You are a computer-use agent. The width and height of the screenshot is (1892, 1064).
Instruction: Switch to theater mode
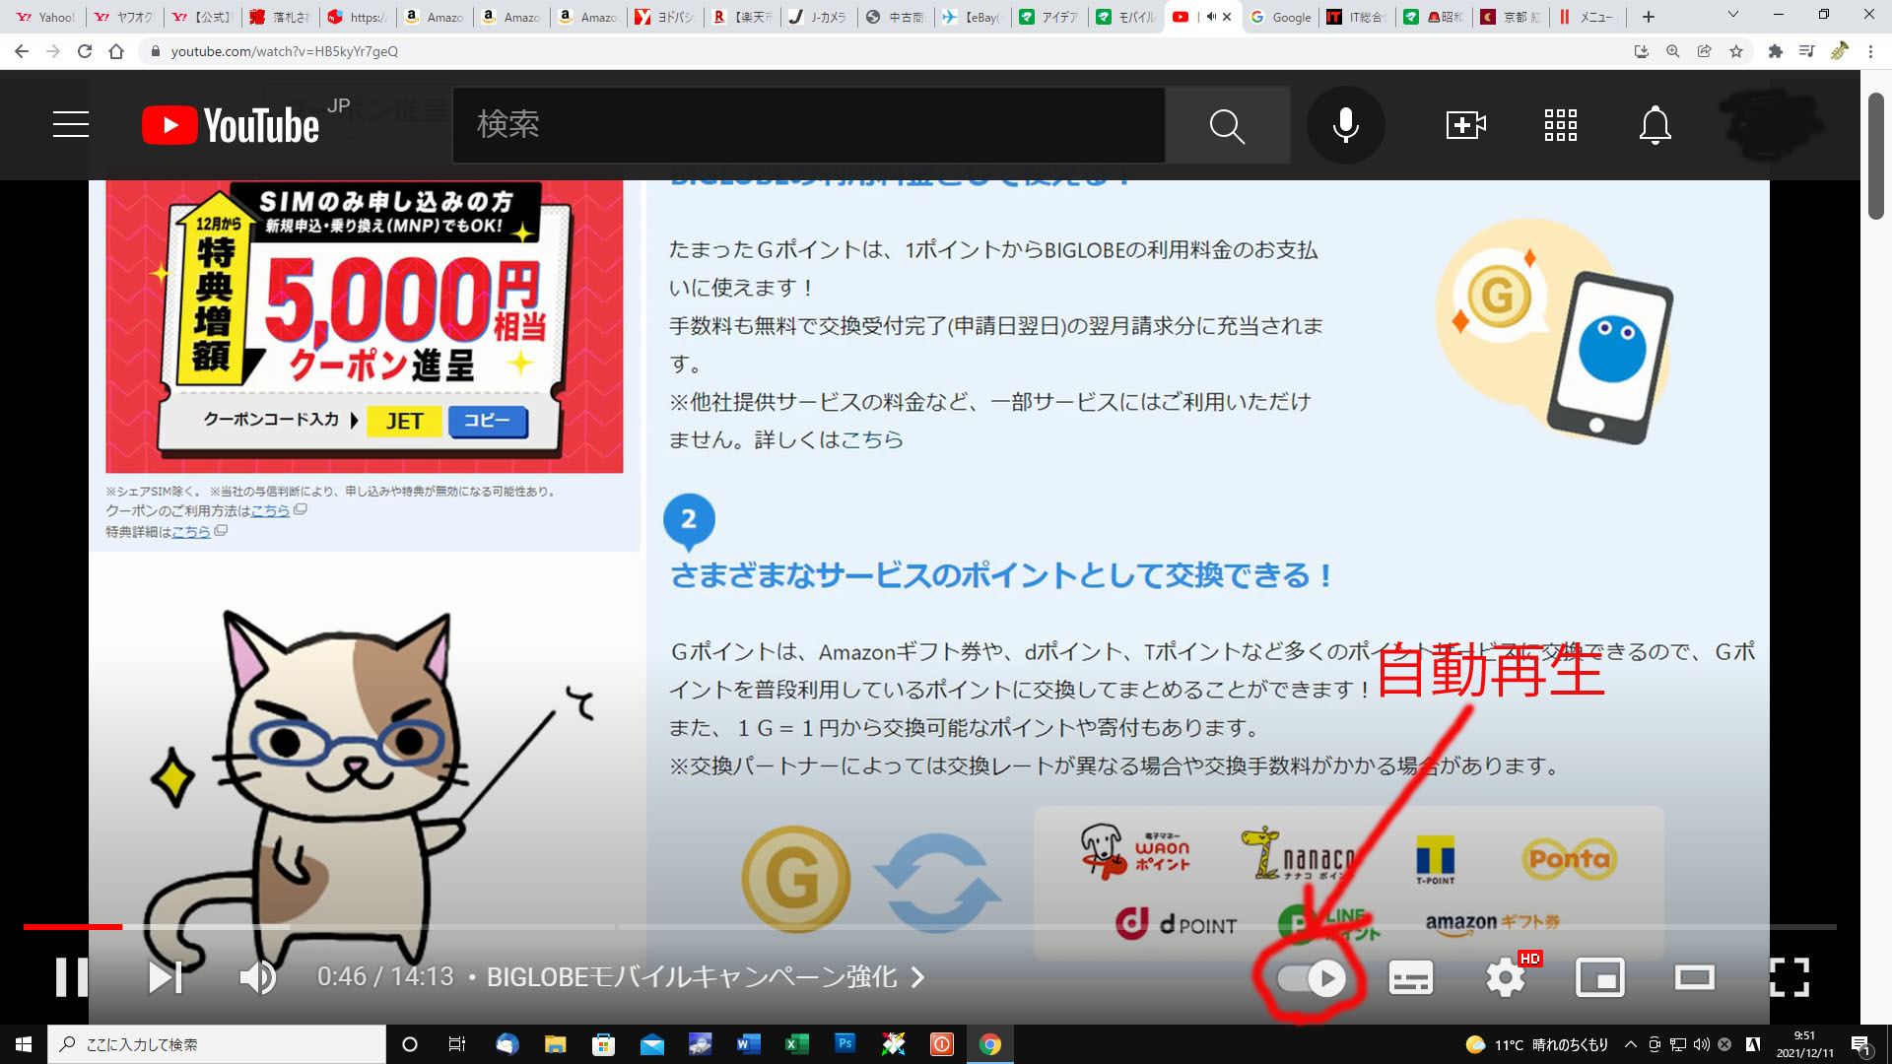(x=1694, y=978)
